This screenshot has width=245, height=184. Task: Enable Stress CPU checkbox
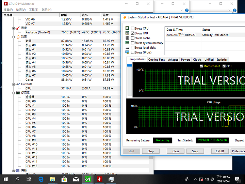133,28
